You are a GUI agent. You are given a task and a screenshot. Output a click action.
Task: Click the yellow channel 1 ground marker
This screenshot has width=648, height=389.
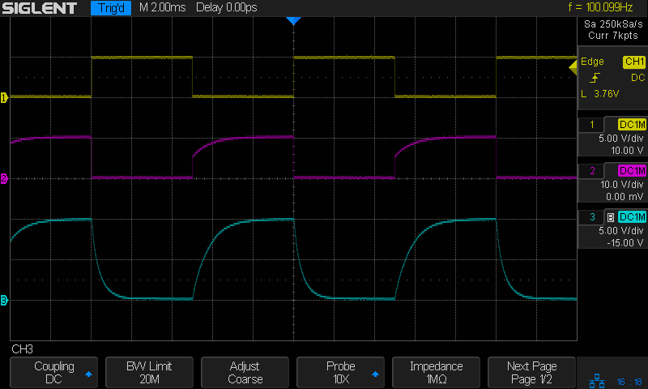[4, 97]
